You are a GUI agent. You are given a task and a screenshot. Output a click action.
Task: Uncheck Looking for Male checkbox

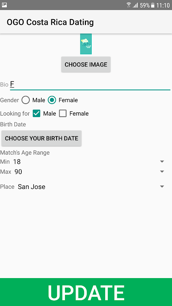click(36, 113)
